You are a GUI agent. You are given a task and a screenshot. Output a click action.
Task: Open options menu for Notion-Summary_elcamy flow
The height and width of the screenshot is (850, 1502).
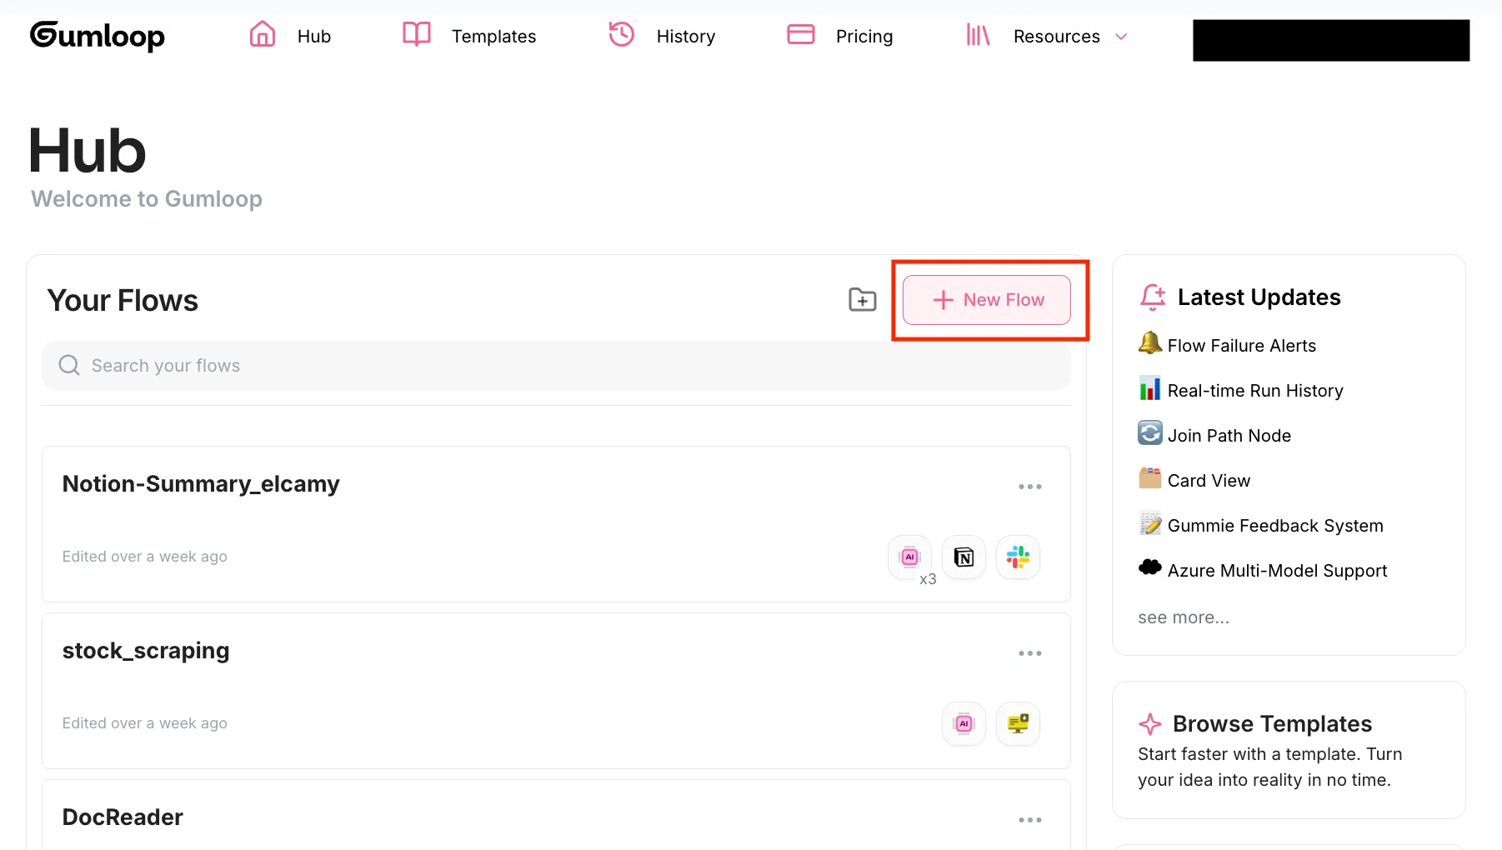[1029, 487]
